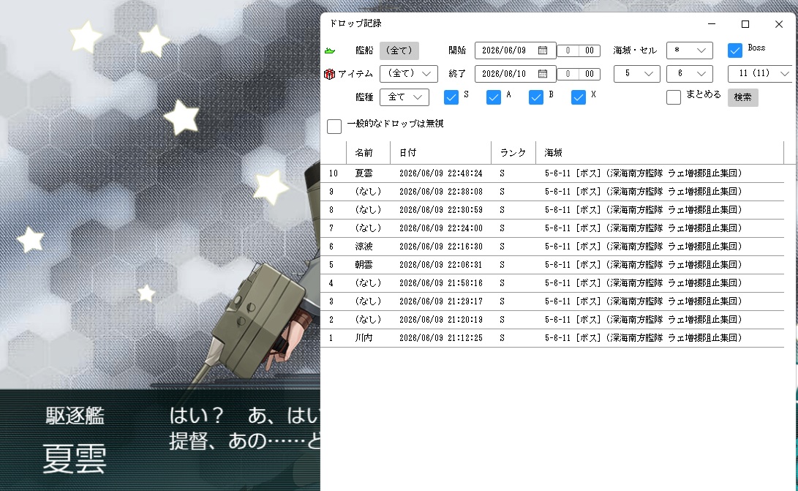
Task: Select row 10 with drop 夏雲
Action: tap(552, 173)
